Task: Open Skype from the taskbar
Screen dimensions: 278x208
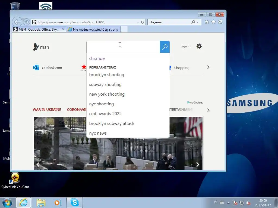Action: point(74,203)
